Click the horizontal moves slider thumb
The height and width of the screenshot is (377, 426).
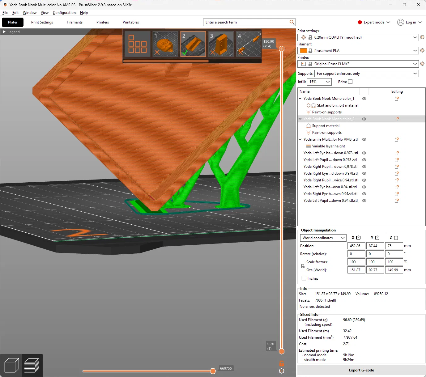click(213, 371)
